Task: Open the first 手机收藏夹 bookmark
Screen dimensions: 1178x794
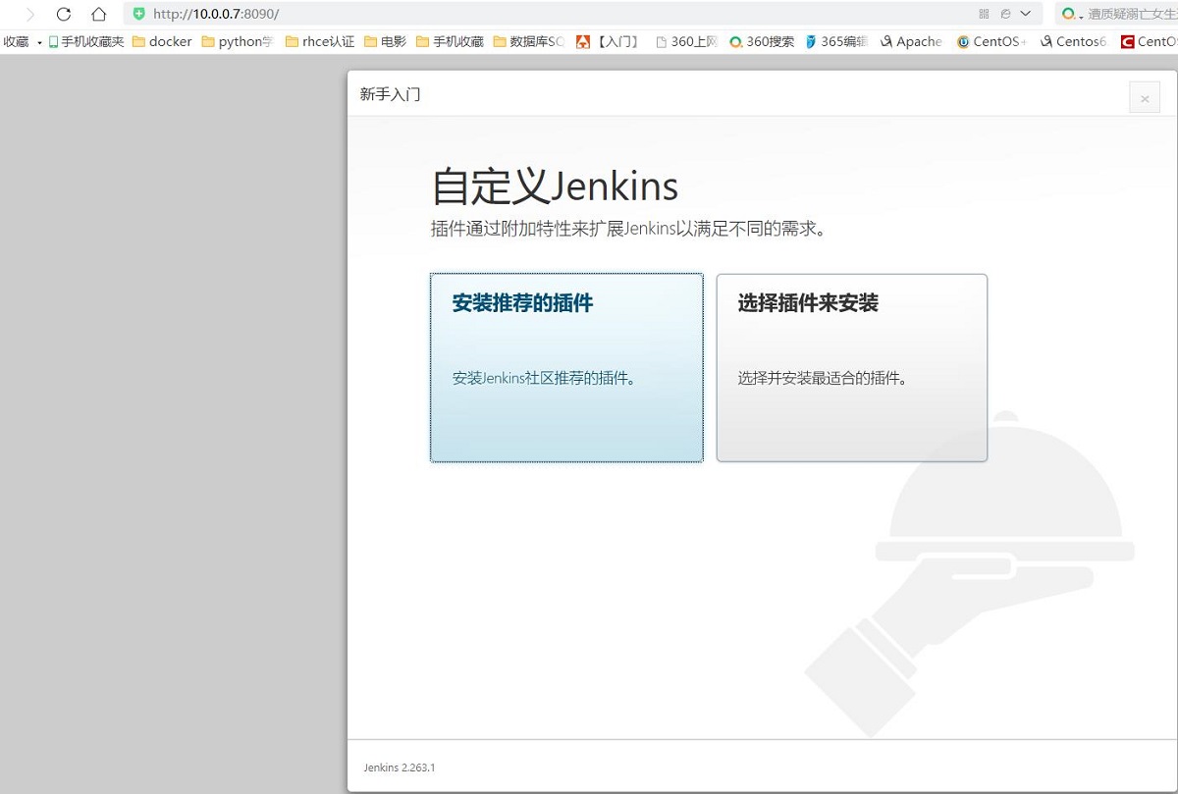Action: click(x=86, y=42)
